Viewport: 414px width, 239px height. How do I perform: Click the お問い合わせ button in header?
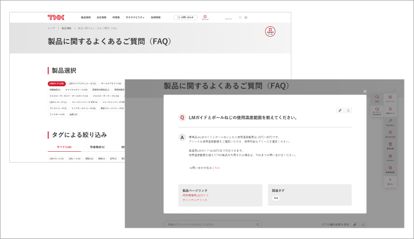[x=186, y=17]
